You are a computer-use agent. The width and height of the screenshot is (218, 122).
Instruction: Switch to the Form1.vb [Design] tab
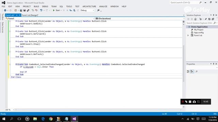pyautogui.click(x=30, y=15)
